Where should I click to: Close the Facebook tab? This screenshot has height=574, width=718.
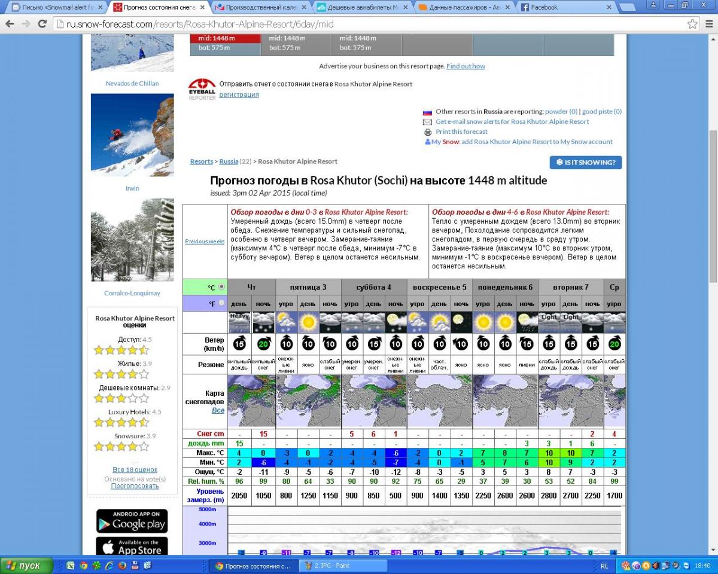coord(610,7)
